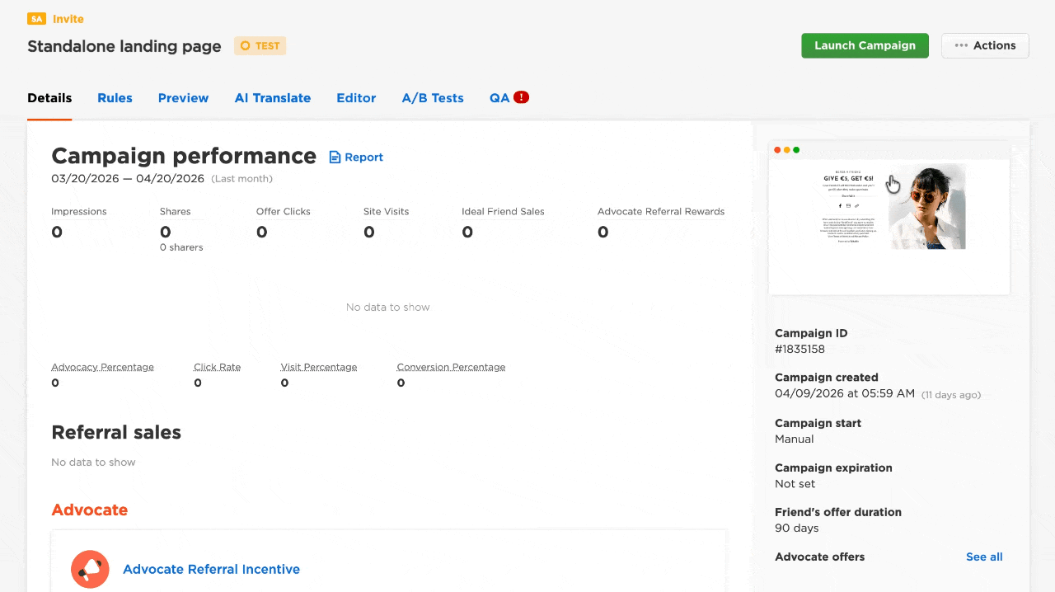Click the TEST status badge
The image size is (1055, 592).
[x=260, y=46]
